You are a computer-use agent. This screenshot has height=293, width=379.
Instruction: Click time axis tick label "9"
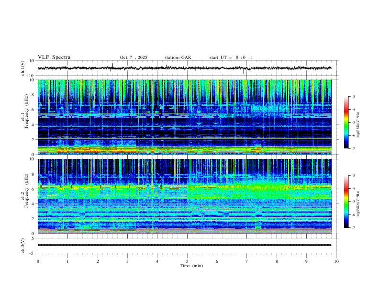pos(306,261)
